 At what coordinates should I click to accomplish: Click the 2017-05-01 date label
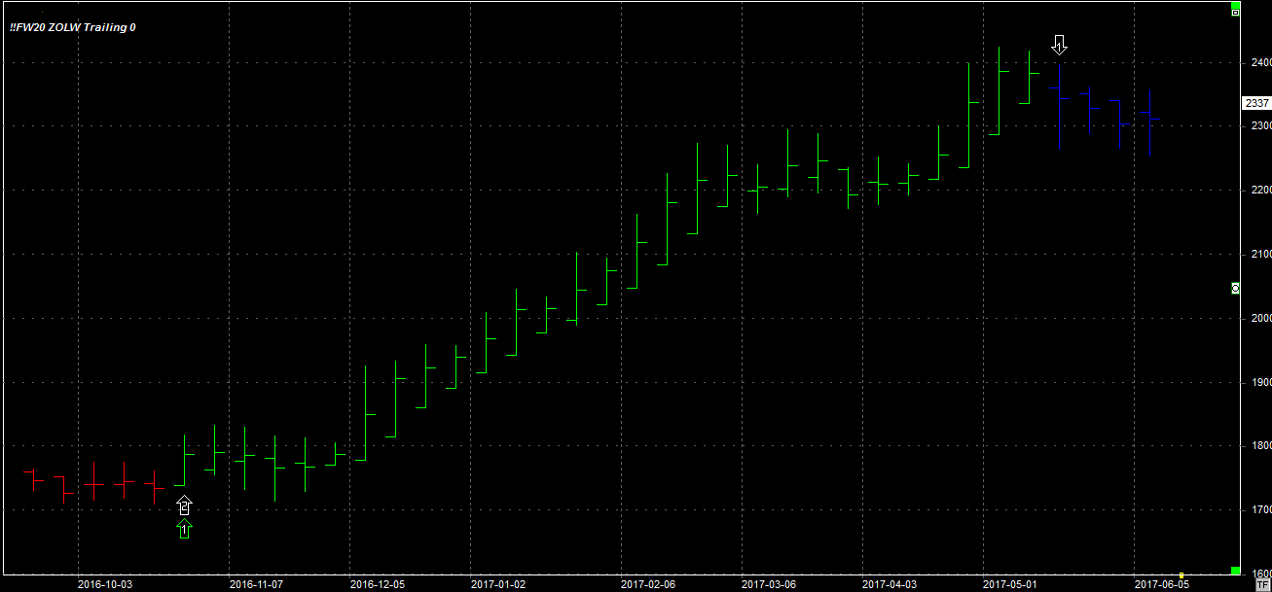point(1009,585)
